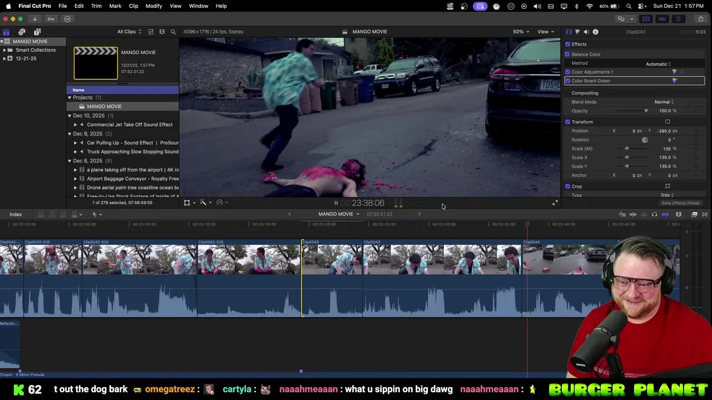Toggle the Inspector panel visibility button

click(678, 19)
